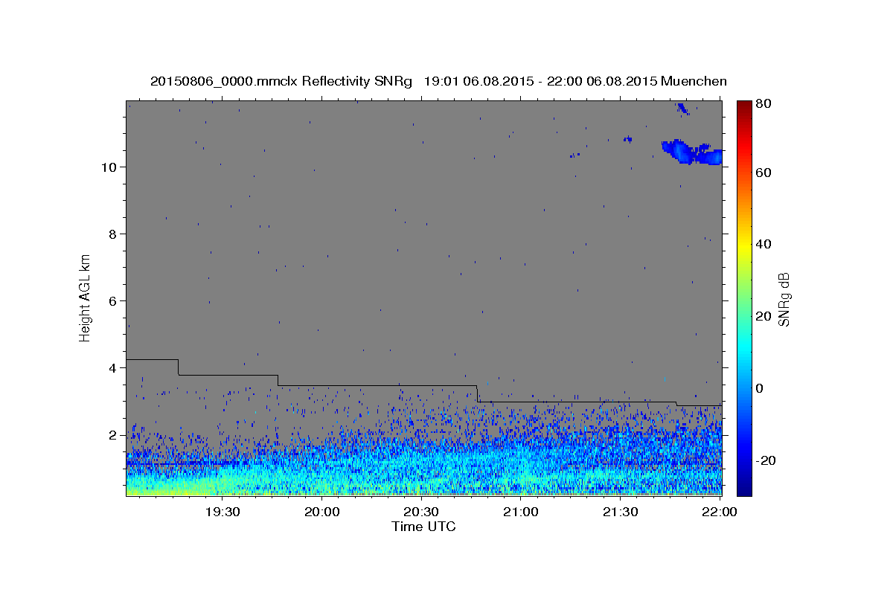
Task: Click the 21:00 time tick label
Action: pyautogui.click(x=521, y=512)
